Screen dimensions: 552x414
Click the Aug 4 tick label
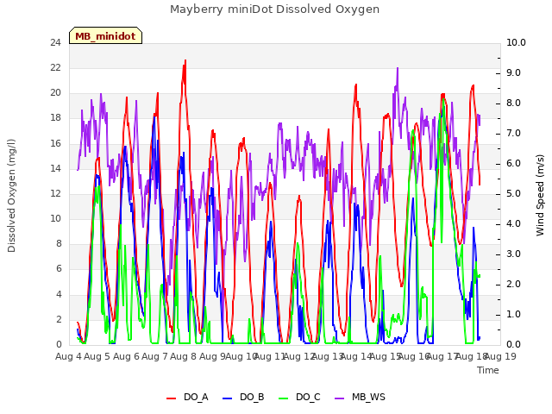coord(68,356)
